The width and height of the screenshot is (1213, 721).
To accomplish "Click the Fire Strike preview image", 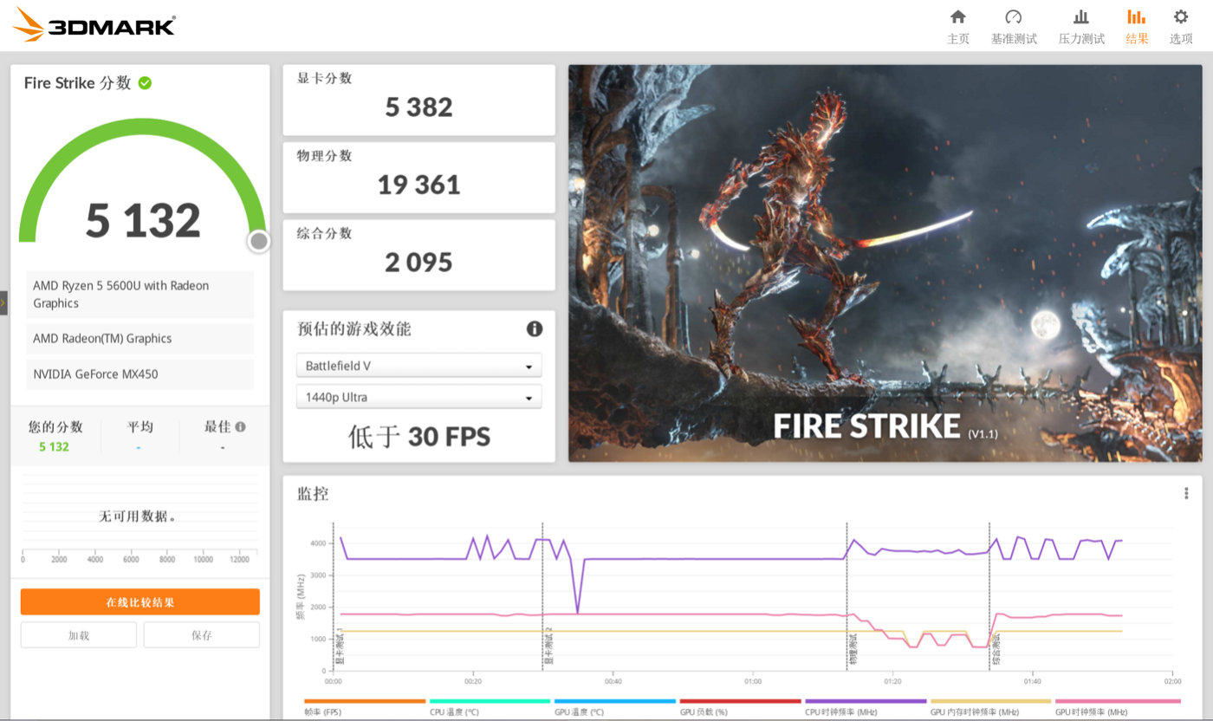I will click(885, 263).
